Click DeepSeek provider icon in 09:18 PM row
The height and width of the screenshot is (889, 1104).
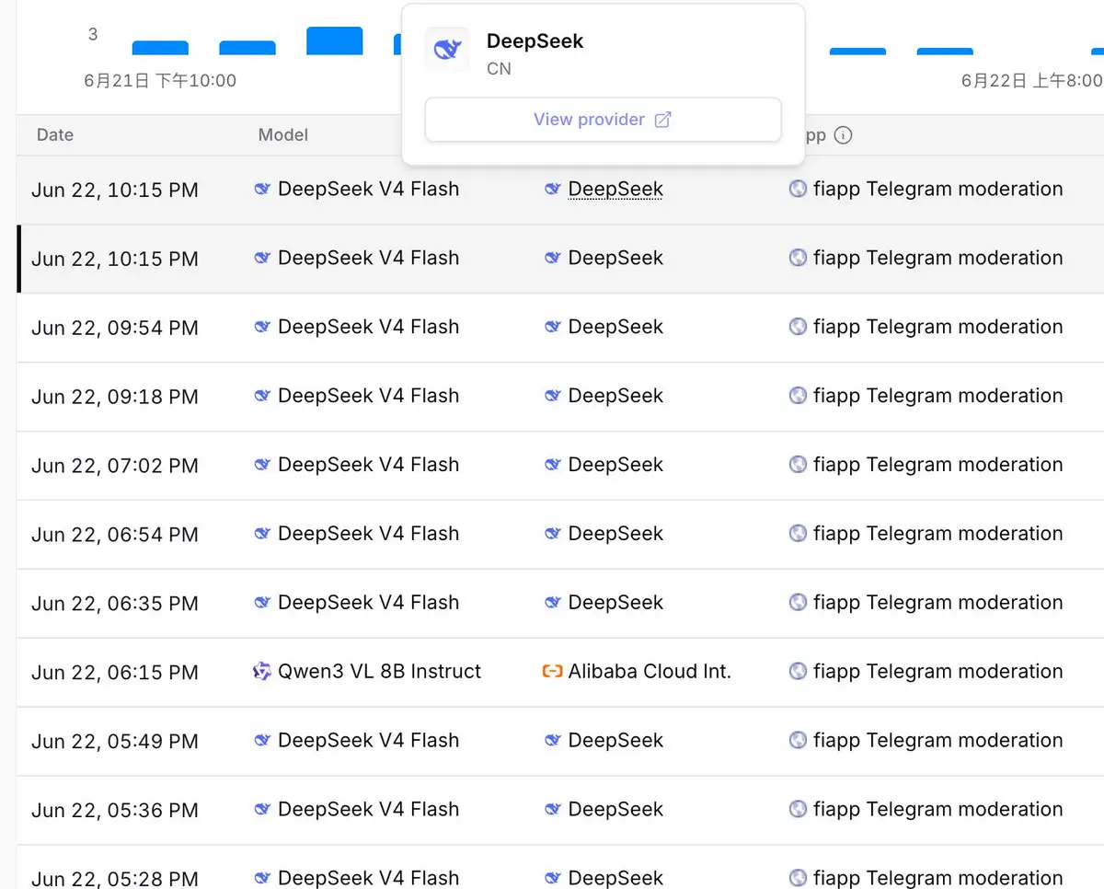(x=553, y=396)
